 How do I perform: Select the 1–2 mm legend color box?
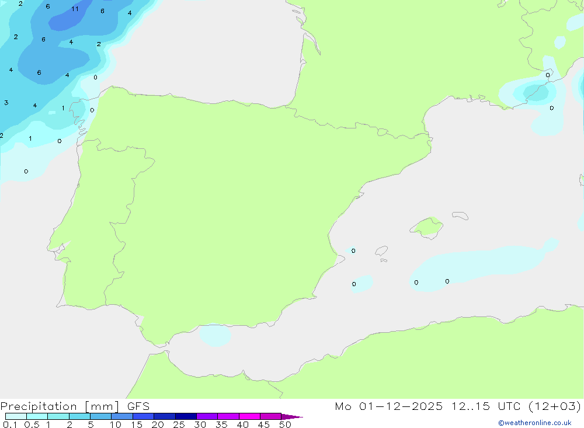58,416
